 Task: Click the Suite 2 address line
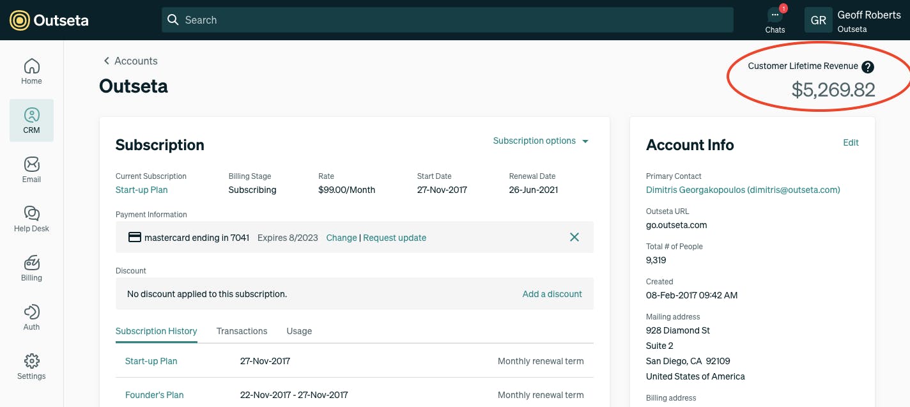(659, 346)
